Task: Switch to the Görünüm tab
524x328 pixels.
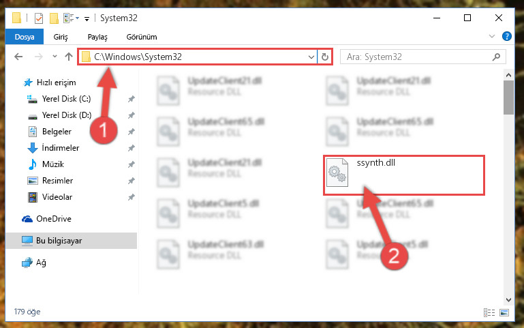Action: pyautogui.click(x=141, y=37)
